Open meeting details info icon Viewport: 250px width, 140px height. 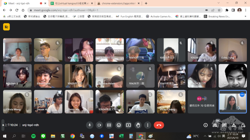[x=206, y=125]
